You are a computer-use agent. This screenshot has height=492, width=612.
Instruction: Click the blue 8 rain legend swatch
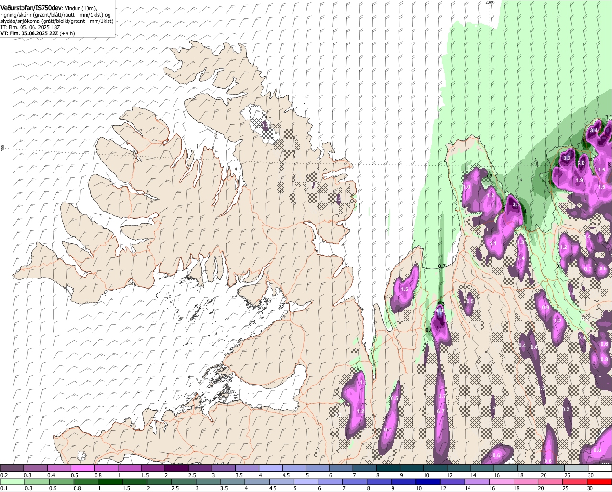[380, 481]
